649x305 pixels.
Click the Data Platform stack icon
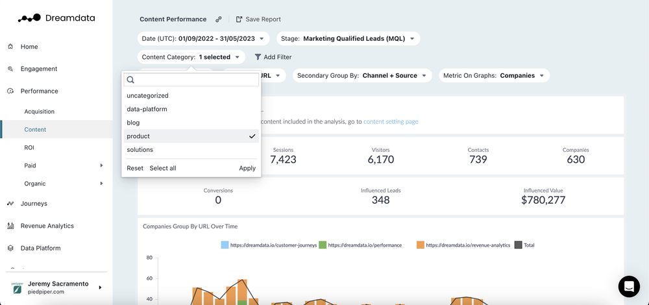(x=11, y=249)
